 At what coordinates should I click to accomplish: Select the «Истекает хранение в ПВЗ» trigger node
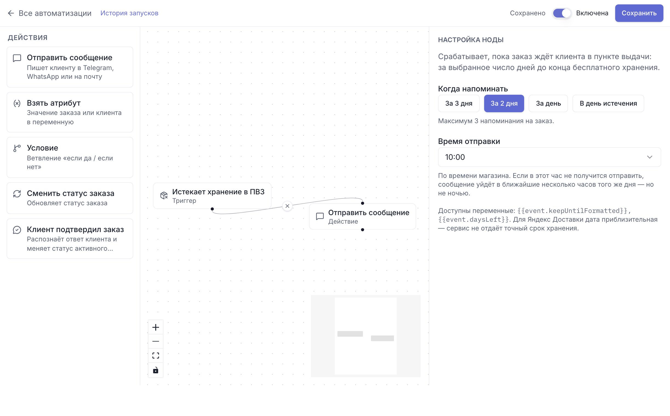(212, 196)
